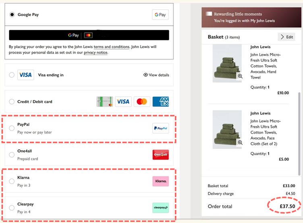This screenshot has height=223, width=303.
Task: Click the Clearpay green logo badge
Action: tap(161, 208)
